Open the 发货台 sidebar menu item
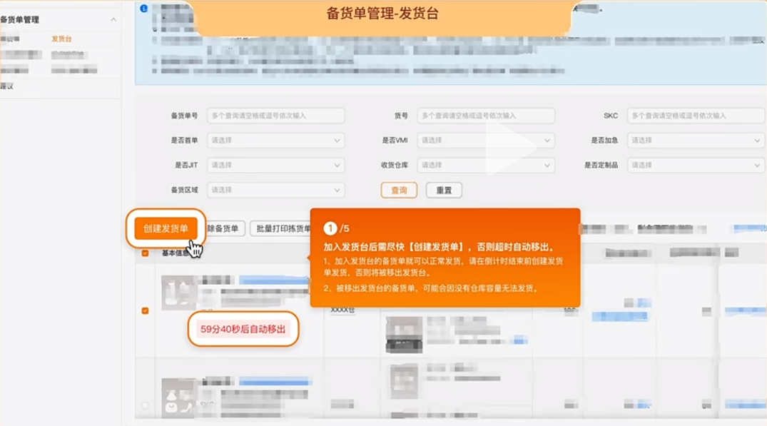 (x=61, y=39)
